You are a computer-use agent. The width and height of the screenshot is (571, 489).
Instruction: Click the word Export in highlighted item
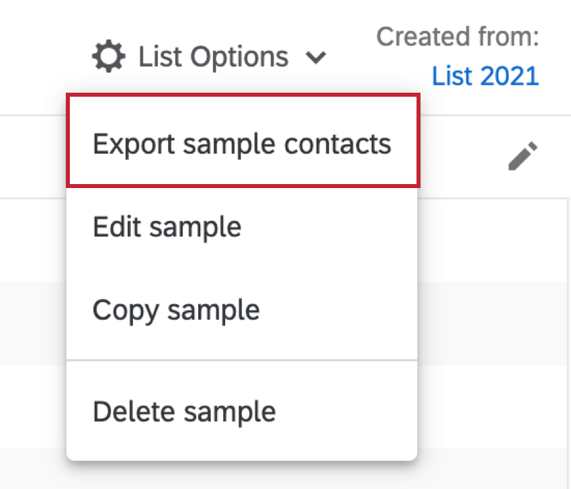(x=134, y=144)
